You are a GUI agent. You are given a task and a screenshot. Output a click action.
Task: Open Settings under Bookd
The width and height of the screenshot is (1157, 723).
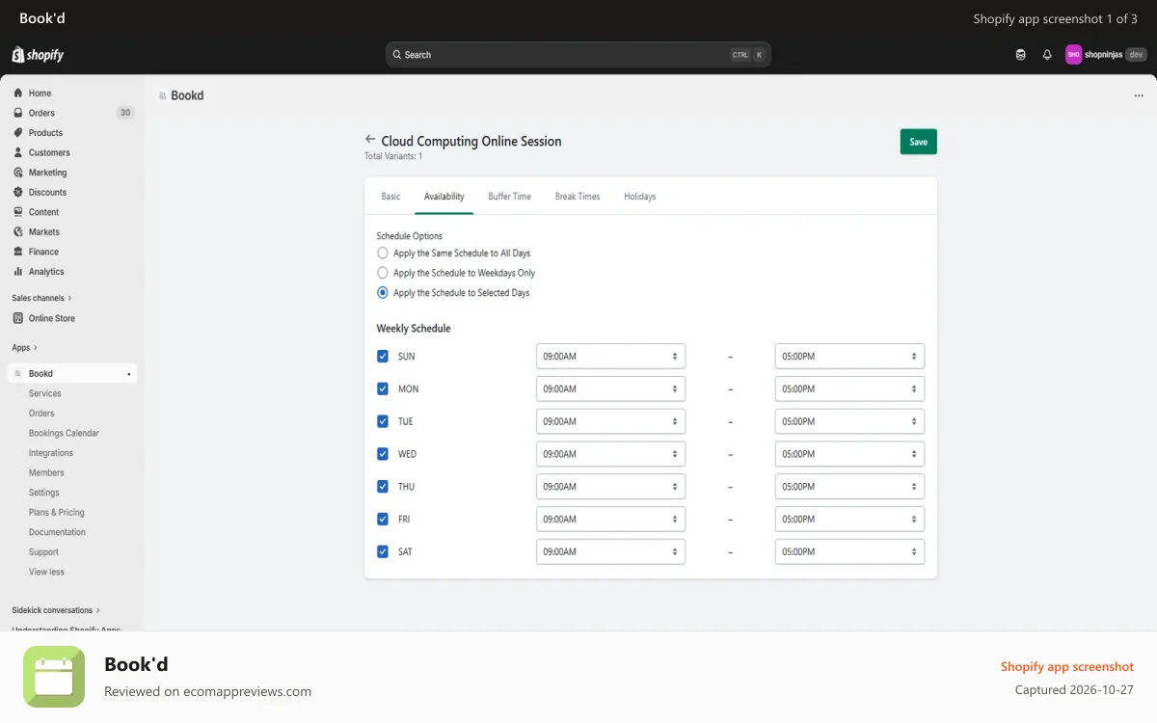pyautogui.click(x=44, y=493)
